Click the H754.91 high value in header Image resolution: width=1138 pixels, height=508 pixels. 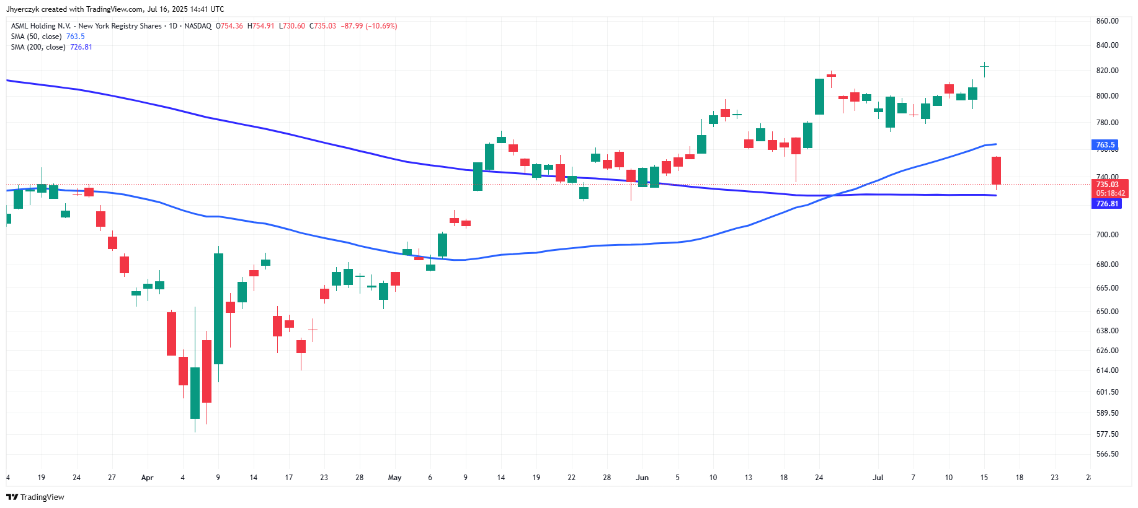coord(260,26)
